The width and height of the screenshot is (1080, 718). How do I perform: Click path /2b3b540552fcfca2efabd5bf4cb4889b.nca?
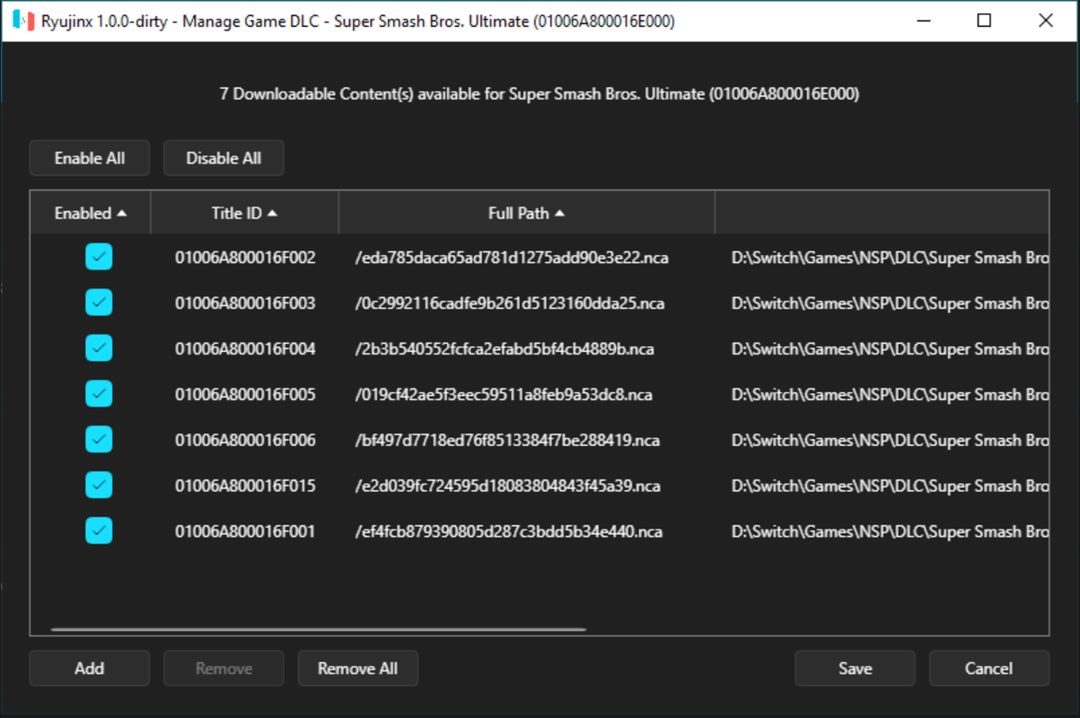[505, 349]
